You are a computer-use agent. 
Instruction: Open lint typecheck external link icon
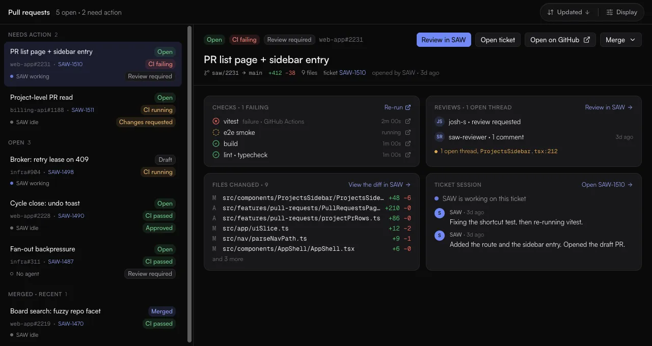[x=407, y=155]
